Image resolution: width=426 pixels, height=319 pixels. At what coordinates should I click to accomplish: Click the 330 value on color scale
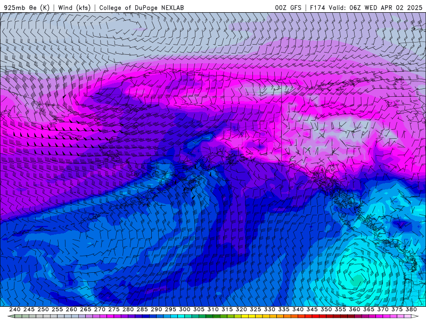269,309
